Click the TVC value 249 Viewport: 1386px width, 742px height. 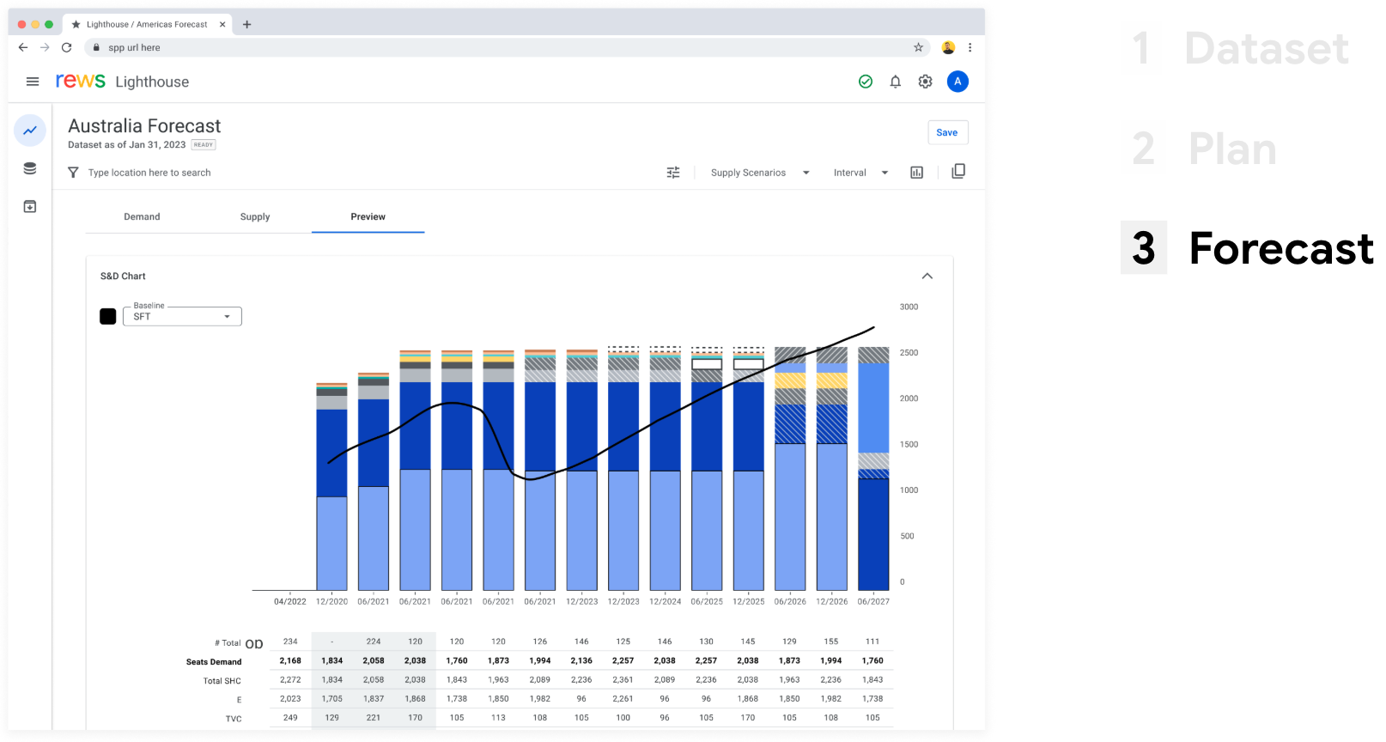click(x=290, y=718)
